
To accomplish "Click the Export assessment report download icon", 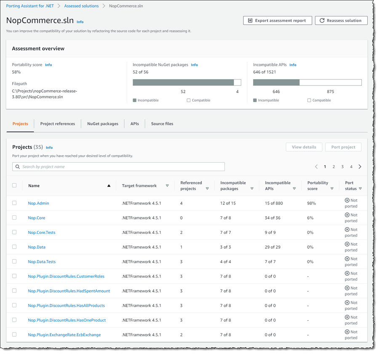I will 250,21.
